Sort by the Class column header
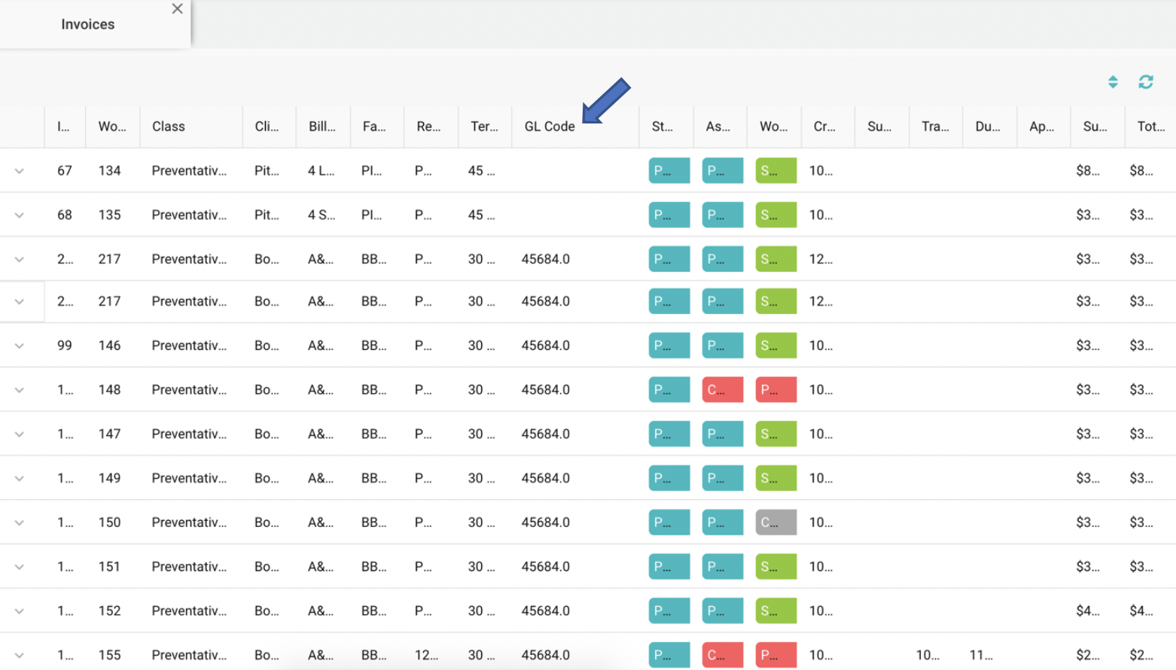 (x=167, y=126)
